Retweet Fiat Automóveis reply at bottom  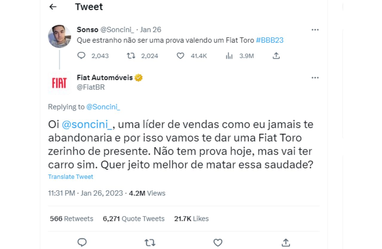coord(150,242)
